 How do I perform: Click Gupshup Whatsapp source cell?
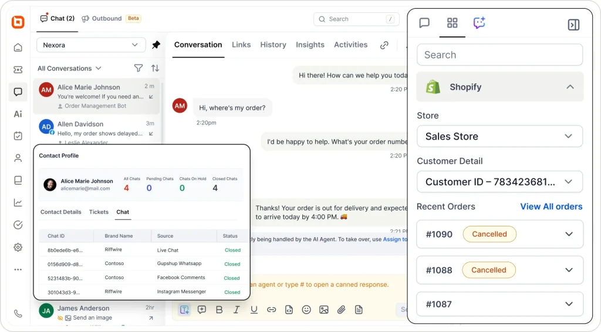180,263
